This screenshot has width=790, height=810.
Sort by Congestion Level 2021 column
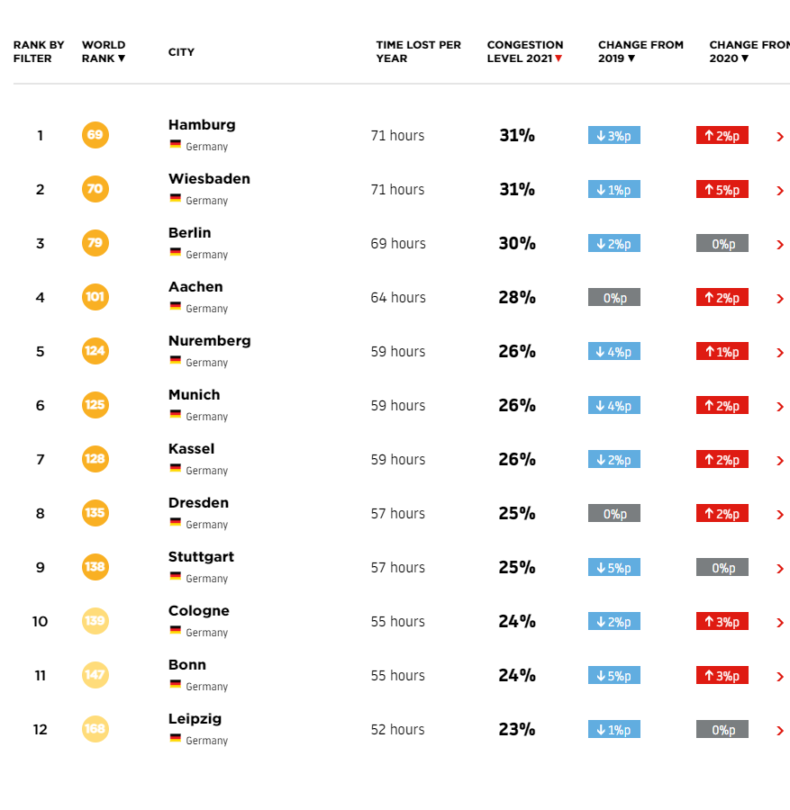pos(524,52)
